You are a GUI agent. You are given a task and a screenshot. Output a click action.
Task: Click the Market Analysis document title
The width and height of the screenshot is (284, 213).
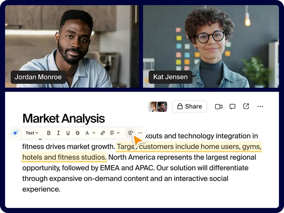[63, 118]
